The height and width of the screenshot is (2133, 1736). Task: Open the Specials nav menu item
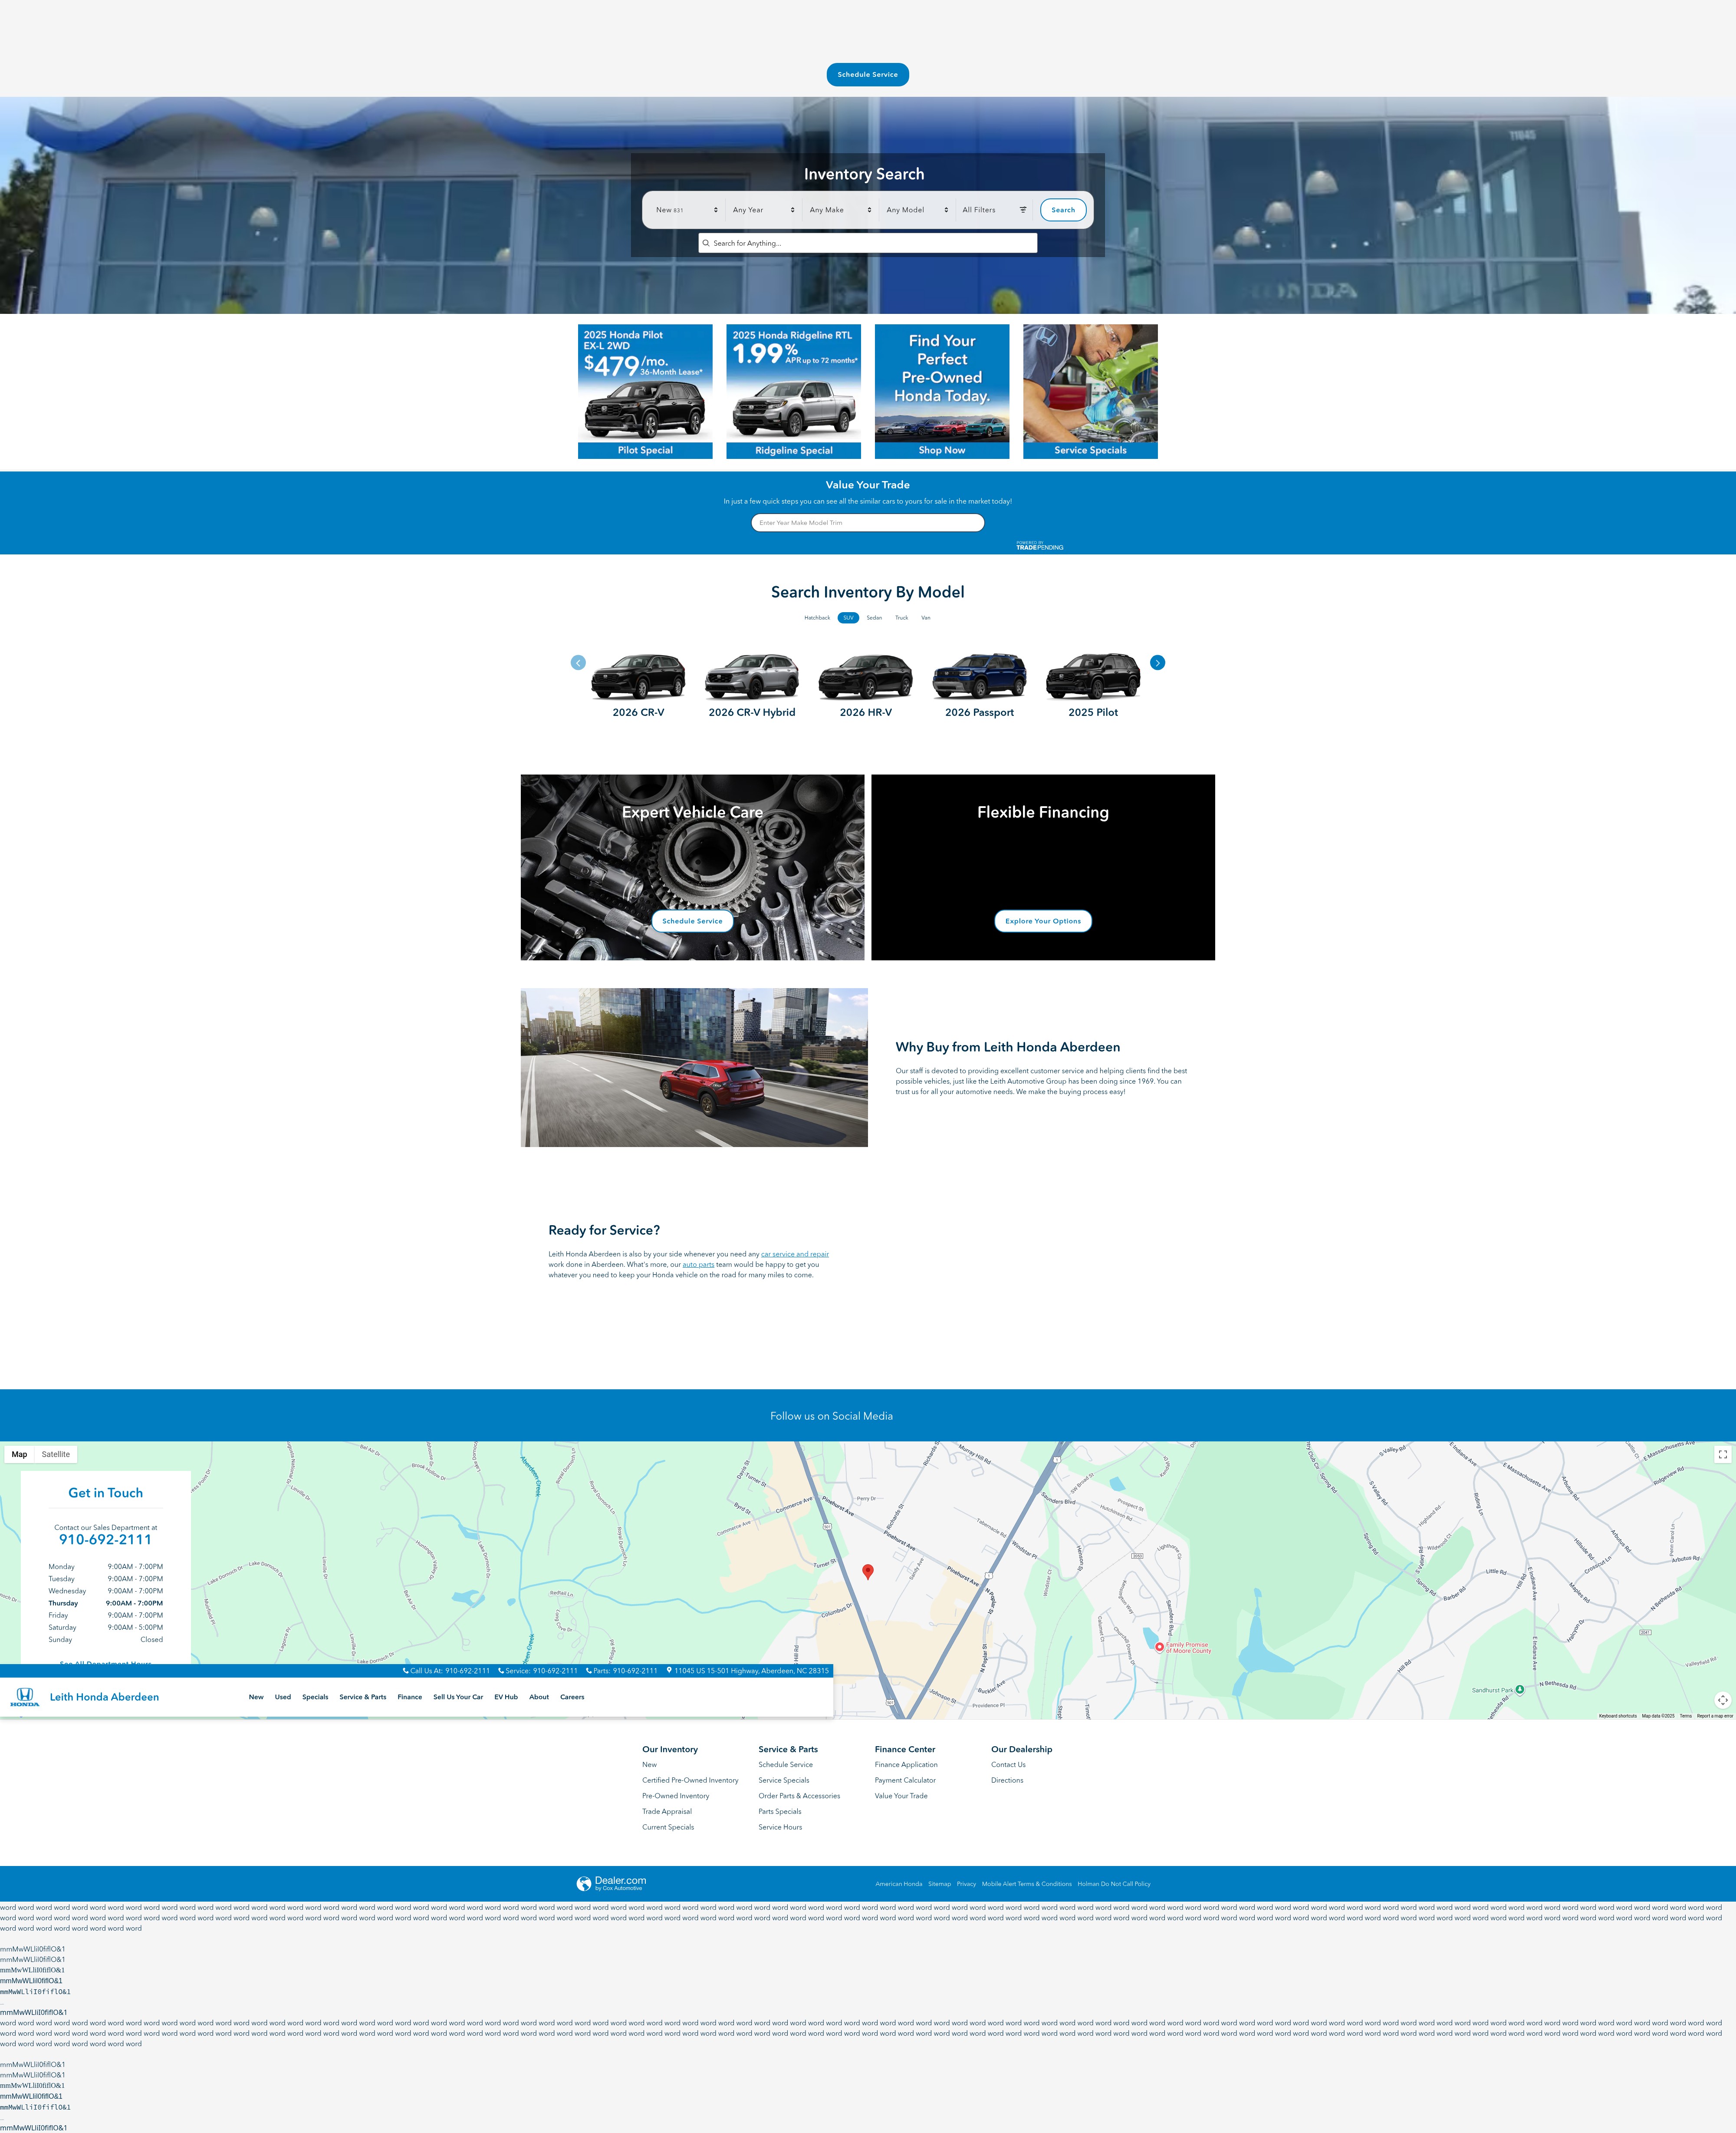point(315,1697)
